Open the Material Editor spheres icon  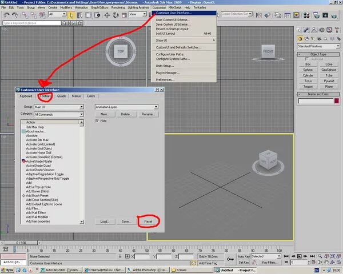(x=306, y=15)
